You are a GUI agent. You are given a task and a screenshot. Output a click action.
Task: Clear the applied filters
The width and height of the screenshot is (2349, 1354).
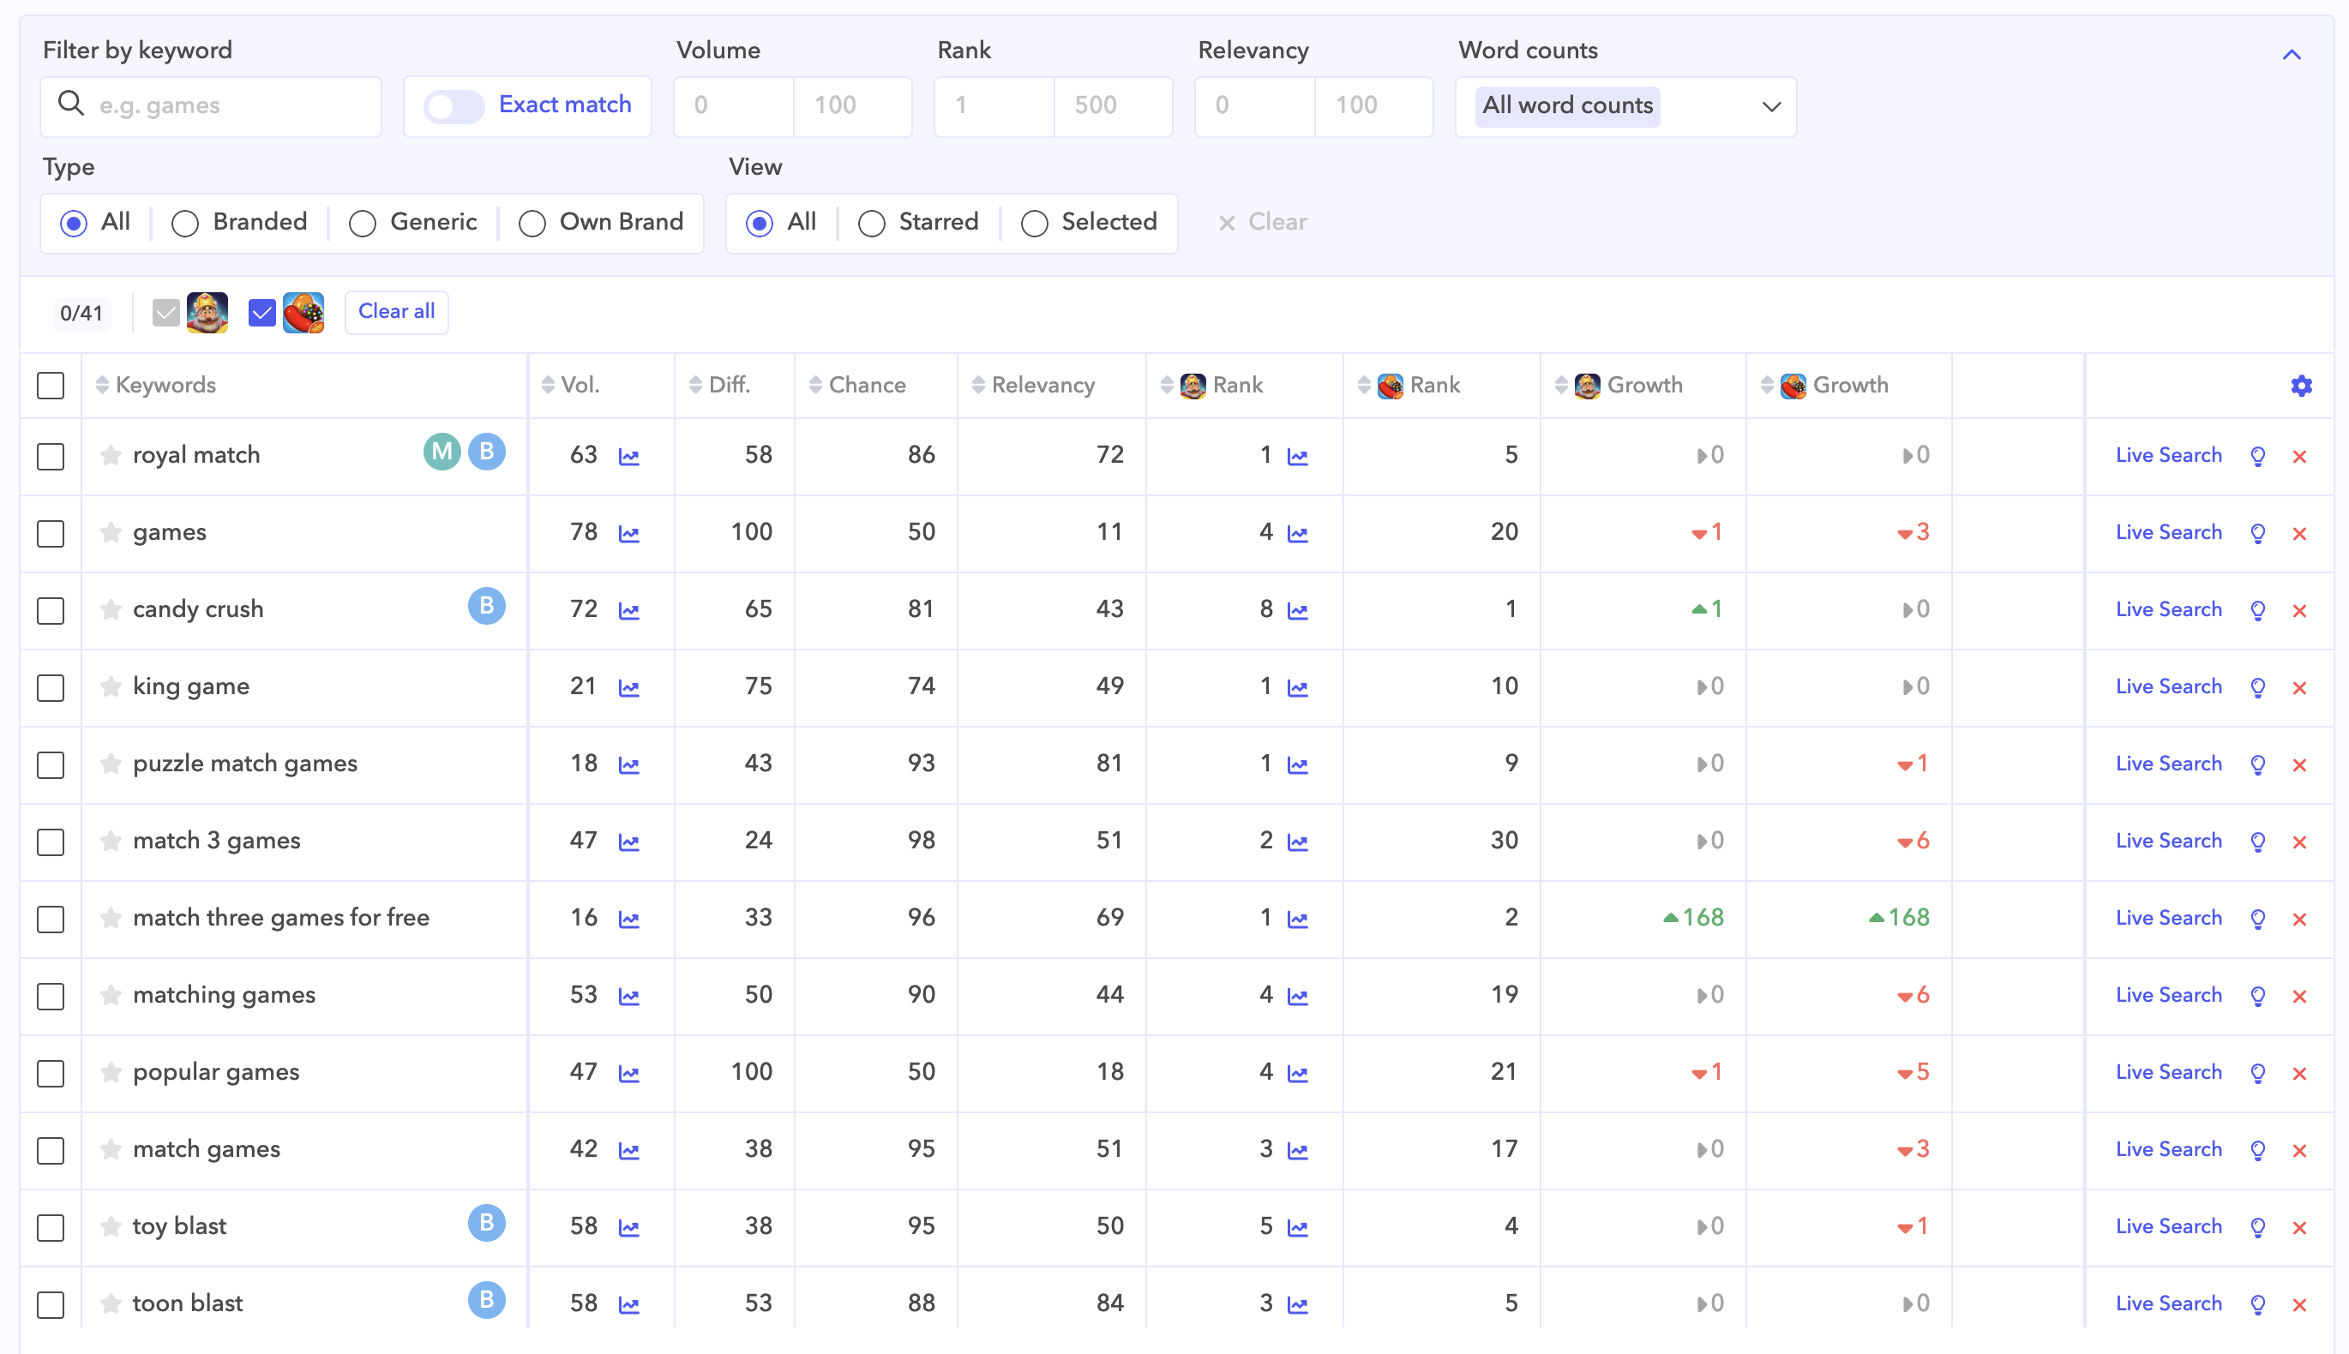[1263, 222]
